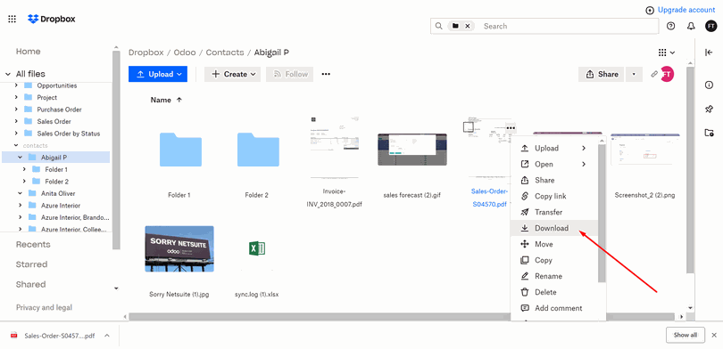Go to Dropbox breadcrumb
This screenshot has width=723, height=349.
pyautogui.click(x=146, y=53)
